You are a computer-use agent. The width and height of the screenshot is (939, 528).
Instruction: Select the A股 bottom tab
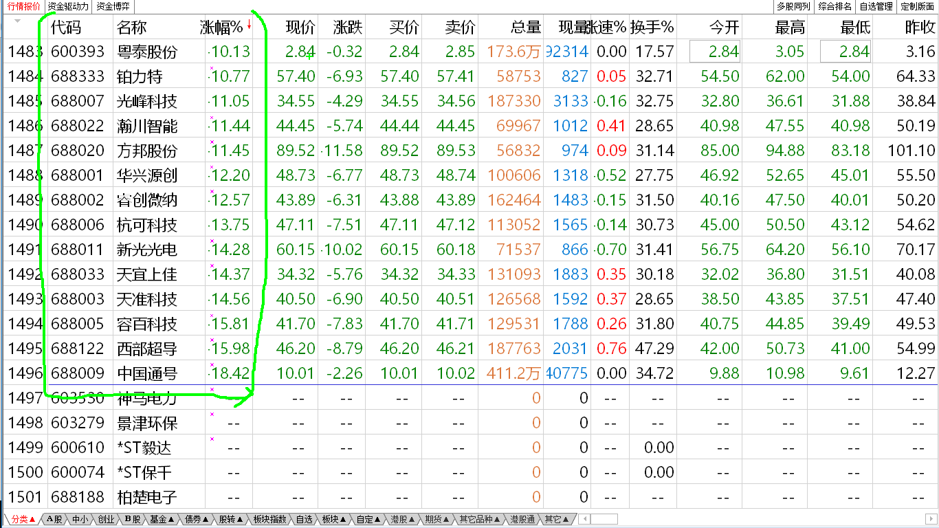pyautogui.click(x=54, y=519)
